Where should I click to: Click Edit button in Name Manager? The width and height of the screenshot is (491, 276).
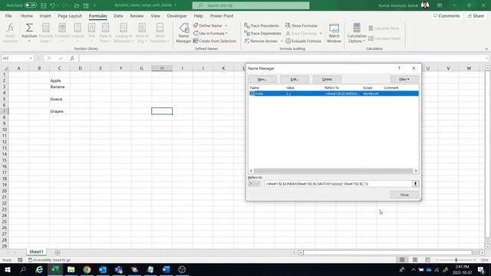pos(295,79)
